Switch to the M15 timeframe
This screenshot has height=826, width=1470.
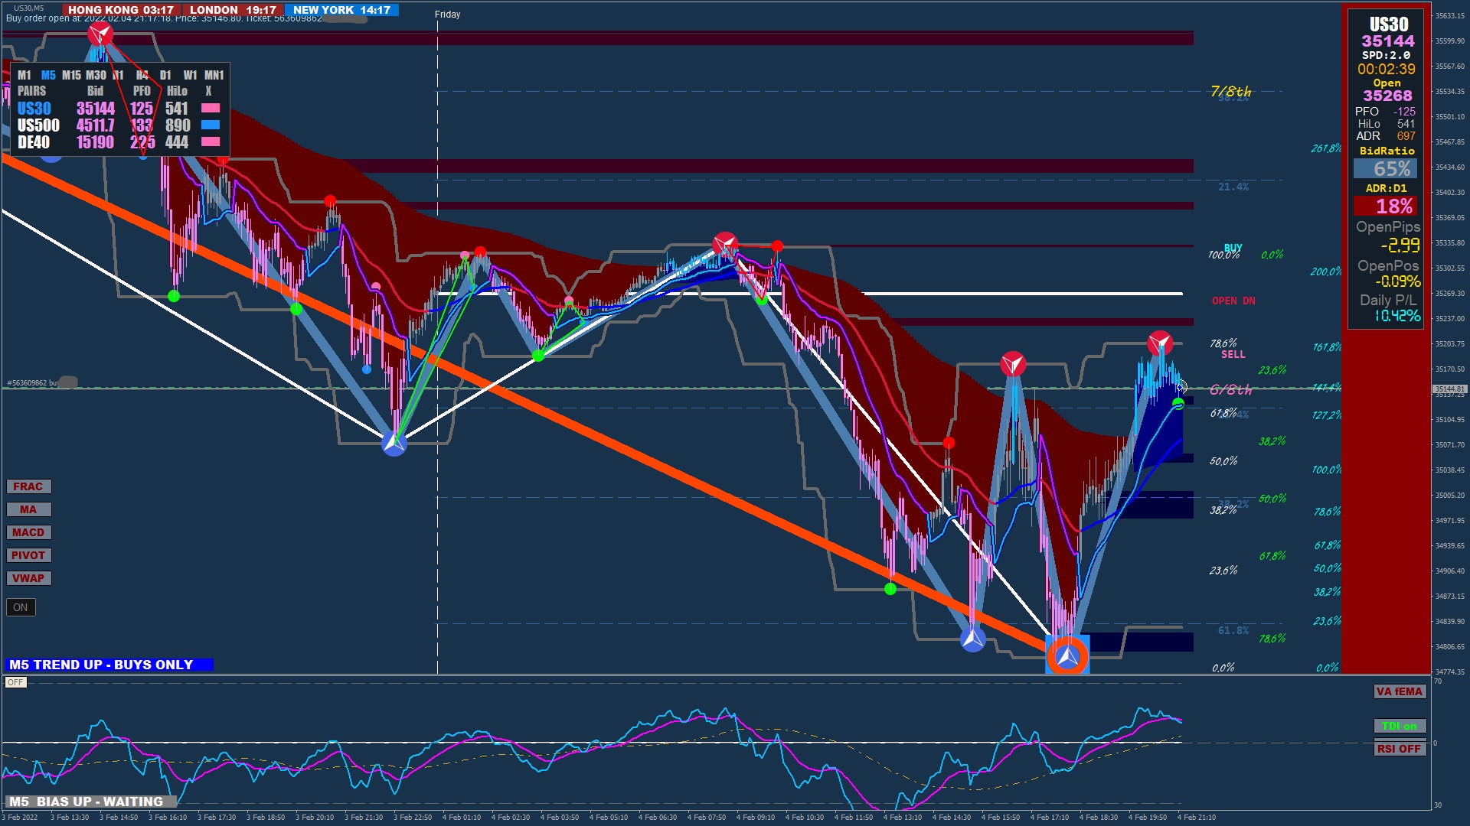[x=71, y=75]
